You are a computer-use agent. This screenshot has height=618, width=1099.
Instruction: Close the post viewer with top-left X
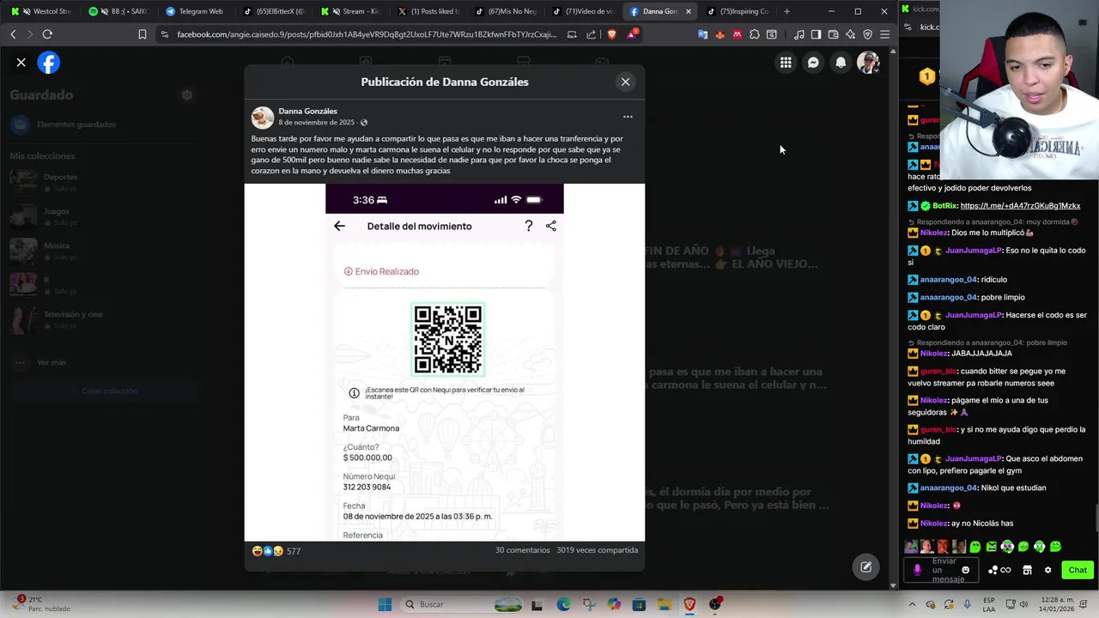(x=21, y=63)
